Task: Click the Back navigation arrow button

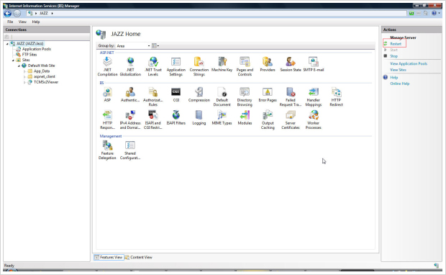Action: pos(8,14)
